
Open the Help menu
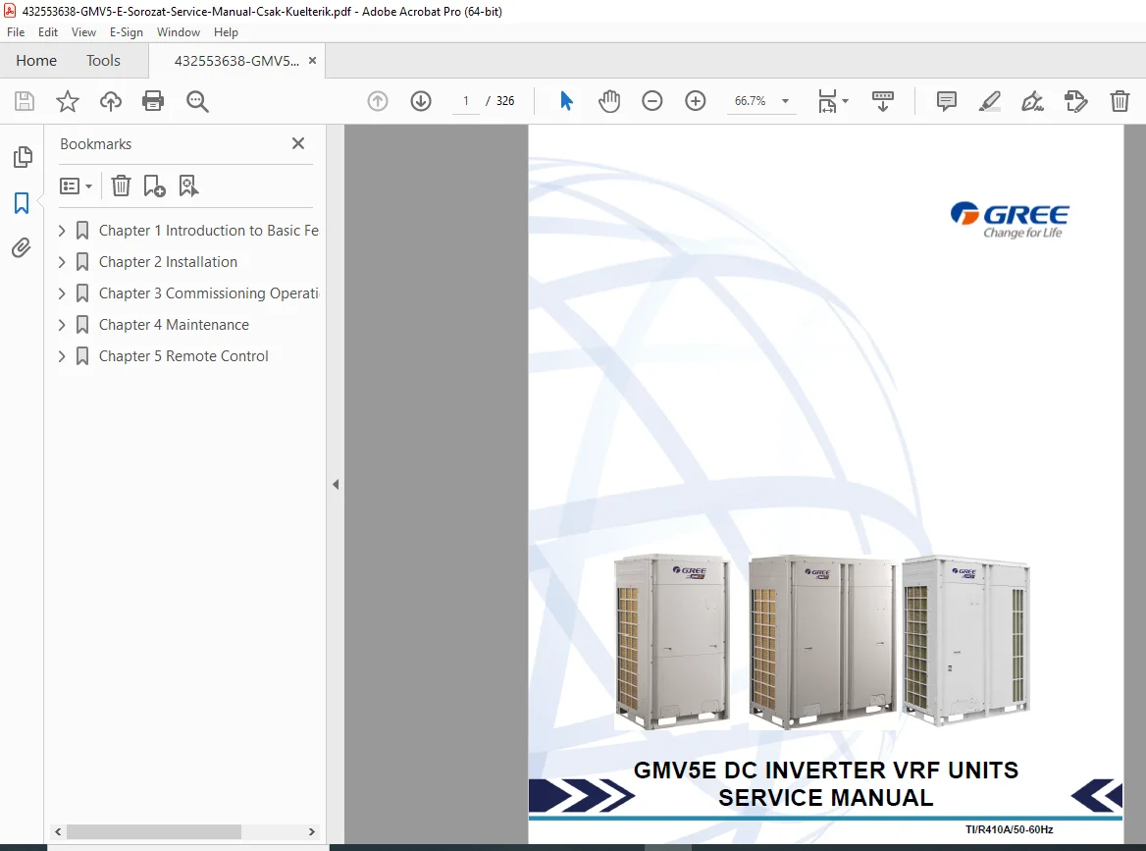[226, 32]
